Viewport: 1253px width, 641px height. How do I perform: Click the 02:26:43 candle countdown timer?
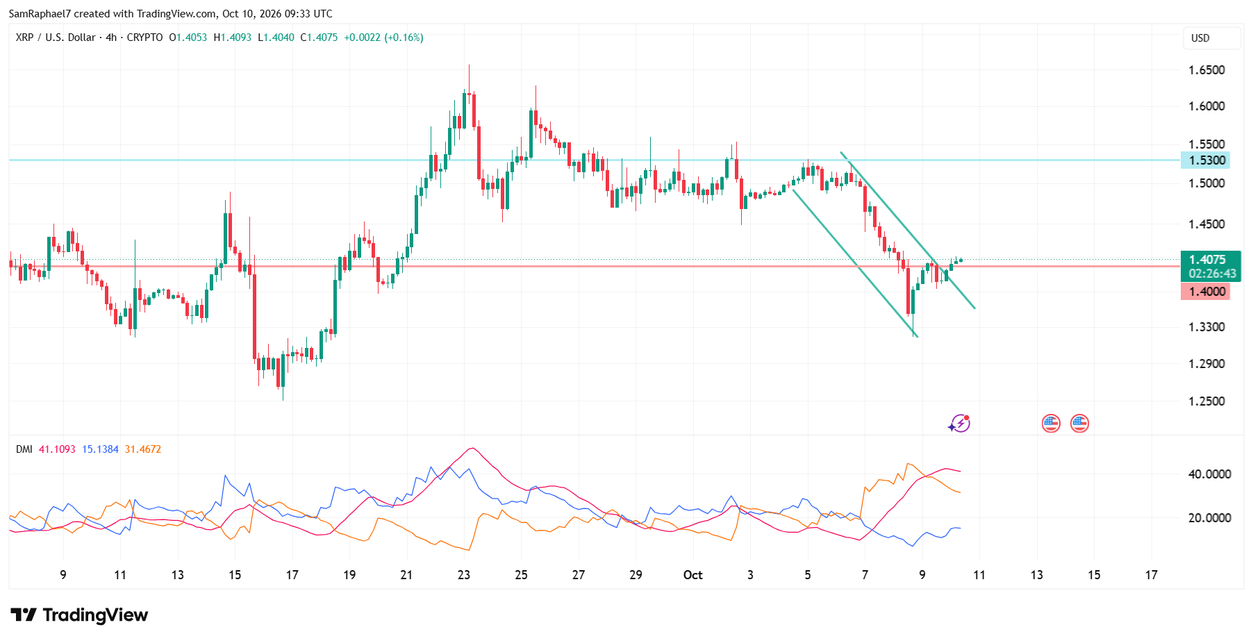click(x=1211, y=274)
